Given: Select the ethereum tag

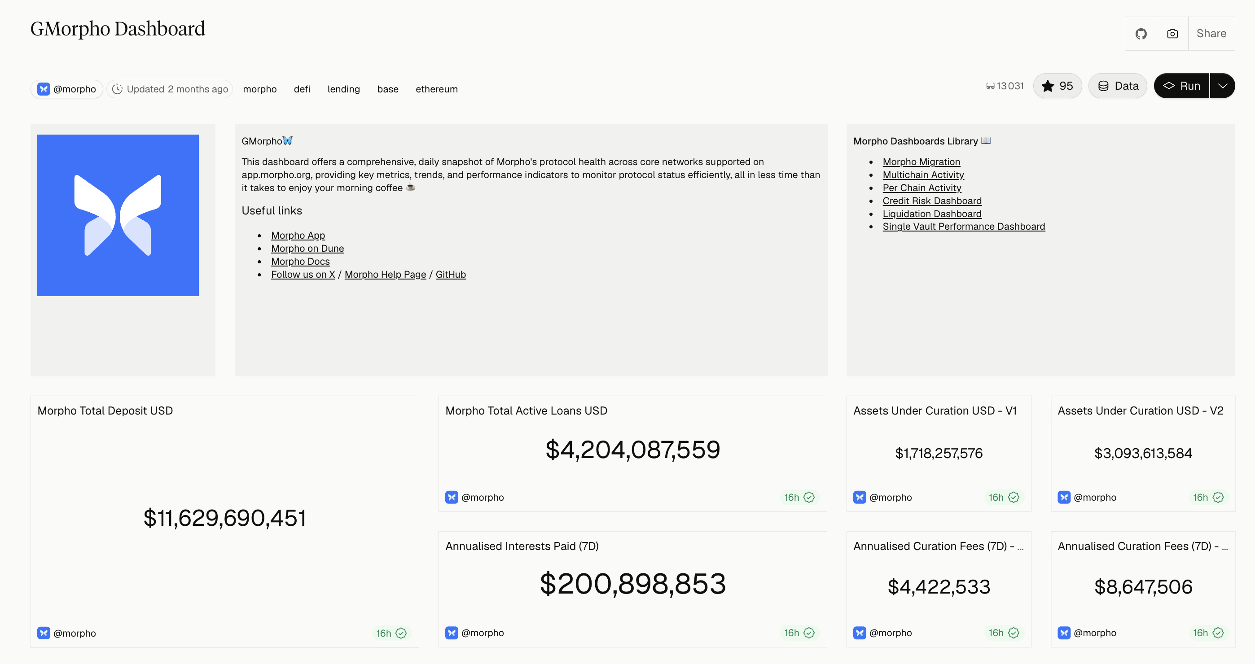Looking at the screenshot, I should coord(437,89).
